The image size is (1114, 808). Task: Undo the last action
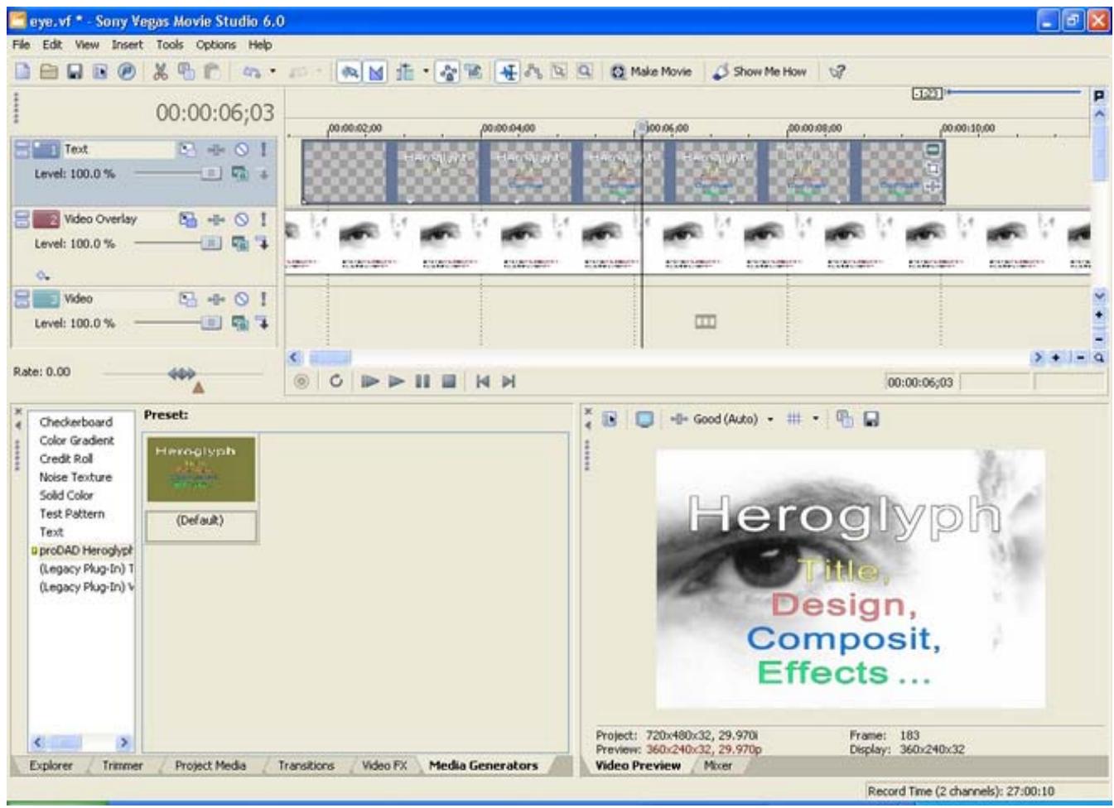(252, 72)
